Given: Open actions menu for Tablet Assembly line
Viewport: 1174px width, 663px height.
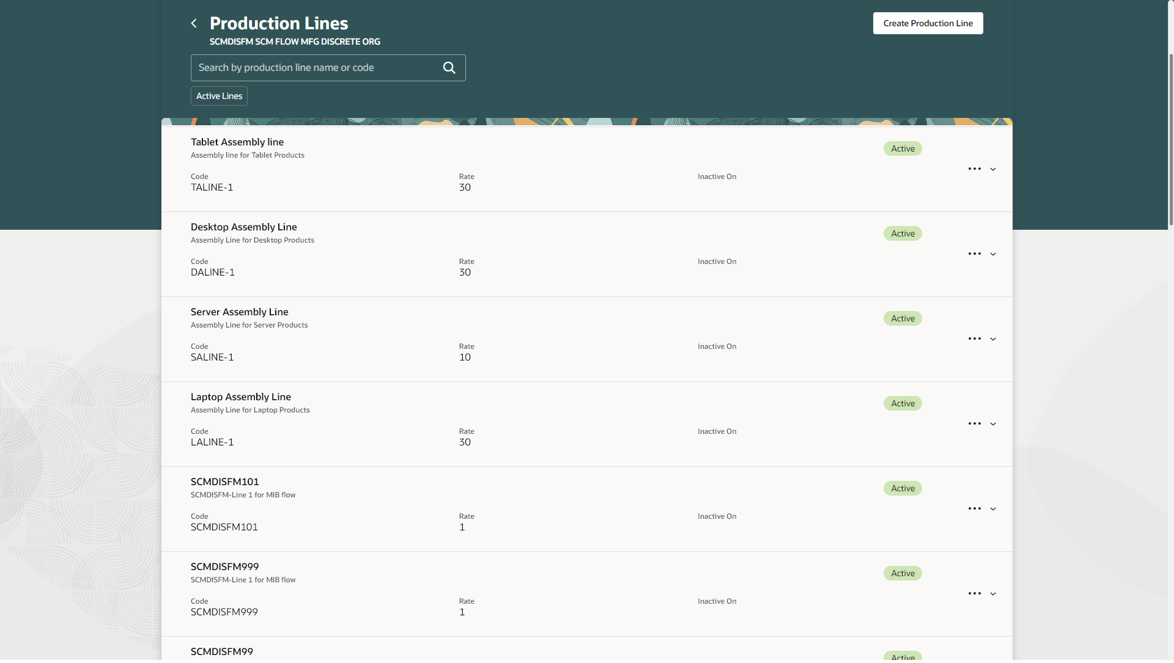Looking at the screenshot, I should tap(974, 169).
